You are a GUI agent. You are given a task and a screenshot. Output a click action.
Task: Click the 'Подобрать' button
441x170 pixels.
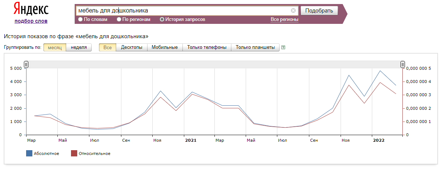tap(319, 11)
